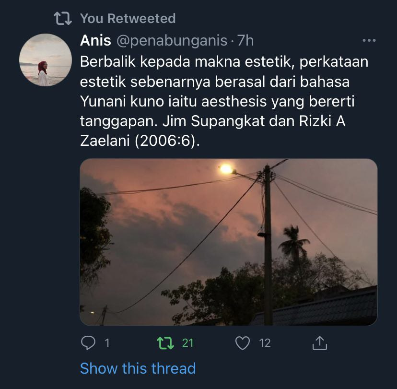Click the display name Anis
The image size is (397, 389).
click(95, 40)
